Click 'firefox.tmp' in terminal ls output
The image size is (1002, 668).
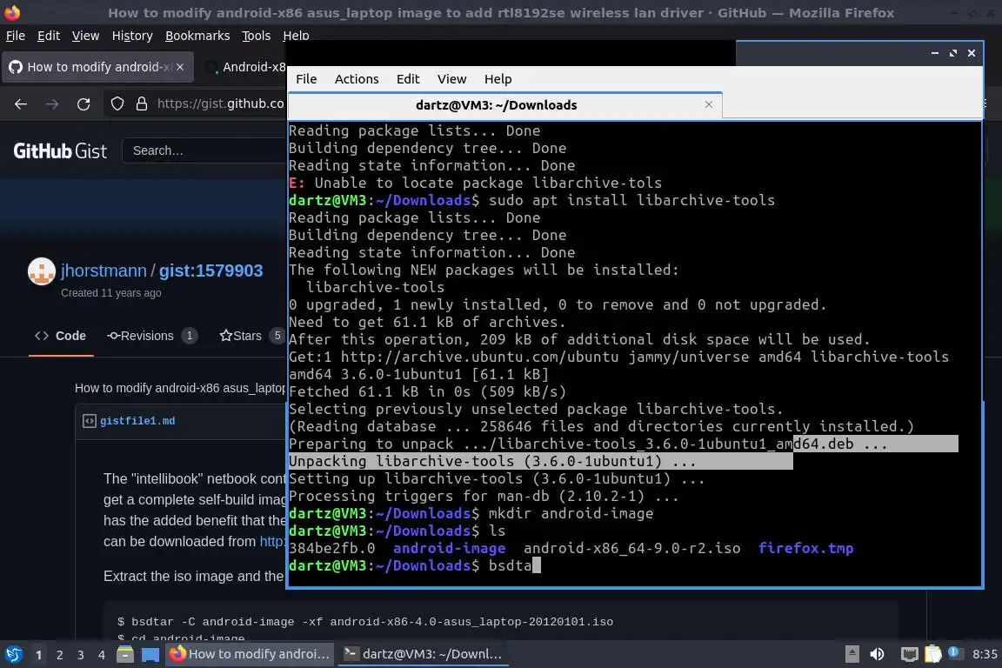805,549
